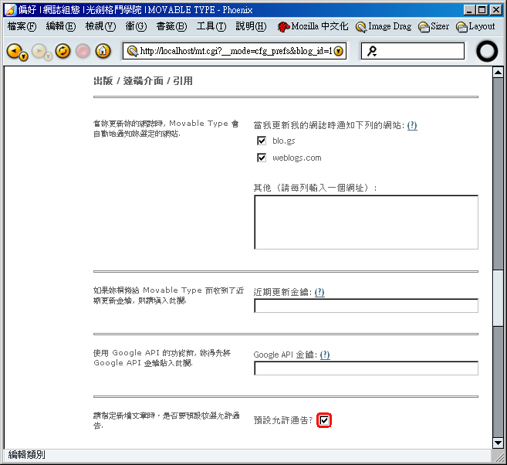The height and width of the screenshot is (465, 507).
Task: Open the Mozilla 中文化 bookmark
Action: (313, 26)
